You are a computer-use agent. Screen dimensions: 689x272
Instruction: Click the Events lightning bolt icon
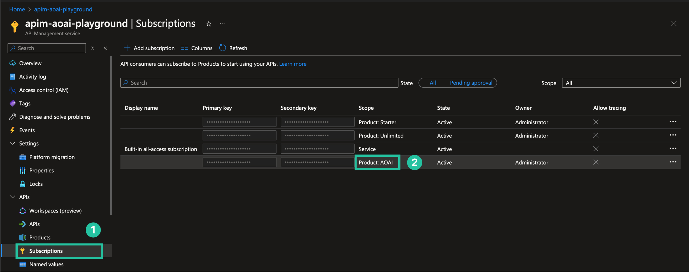tap(13, 130)
